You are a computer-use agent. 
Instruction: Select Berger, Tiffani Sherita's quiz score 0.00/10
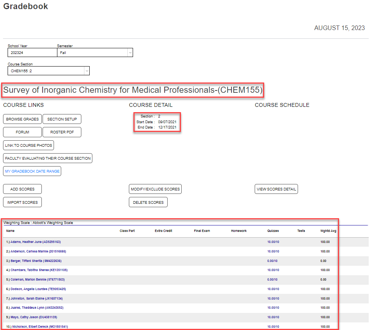pyautogui.click(x=272, y=261)
